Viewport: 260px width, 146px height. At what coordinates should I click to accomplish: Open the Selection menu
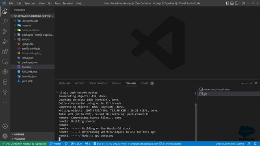[30, 3]
